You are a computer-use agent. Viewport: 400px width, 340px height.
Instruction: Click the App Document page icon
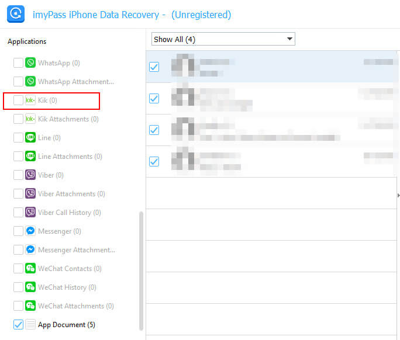tap(30, 324)
